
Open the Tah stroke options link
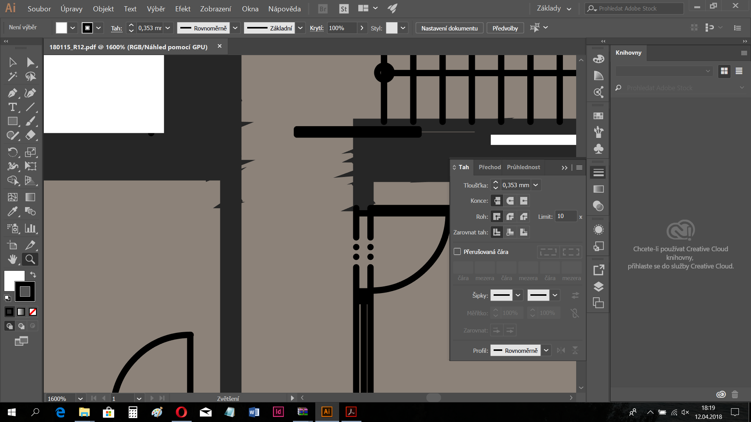116,28
